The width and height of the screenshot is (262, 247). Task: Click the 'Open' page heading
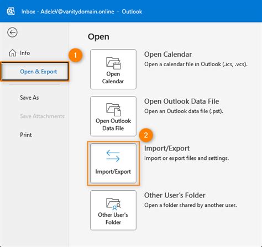point(98,37)
